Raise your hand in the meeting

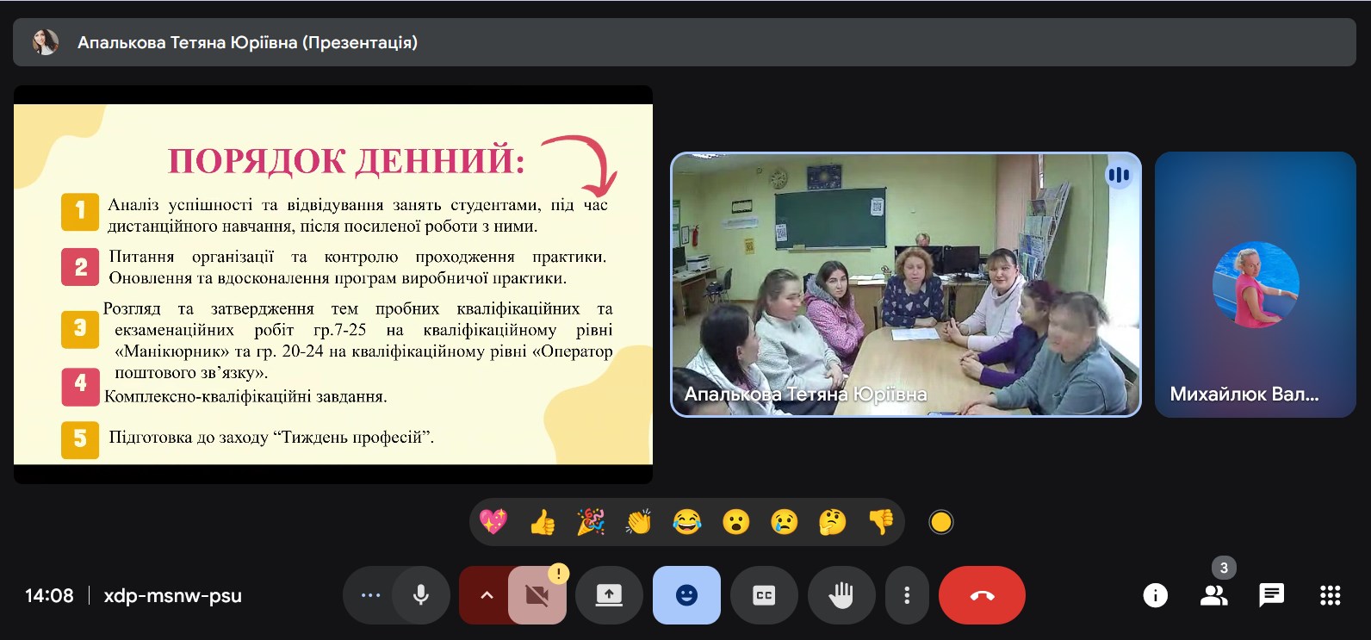(841, 595)
